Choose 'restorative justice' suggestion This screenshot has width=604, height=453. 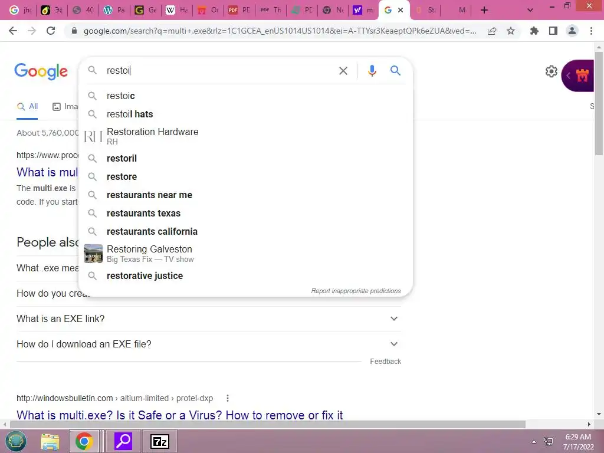[x=245, y=276]
